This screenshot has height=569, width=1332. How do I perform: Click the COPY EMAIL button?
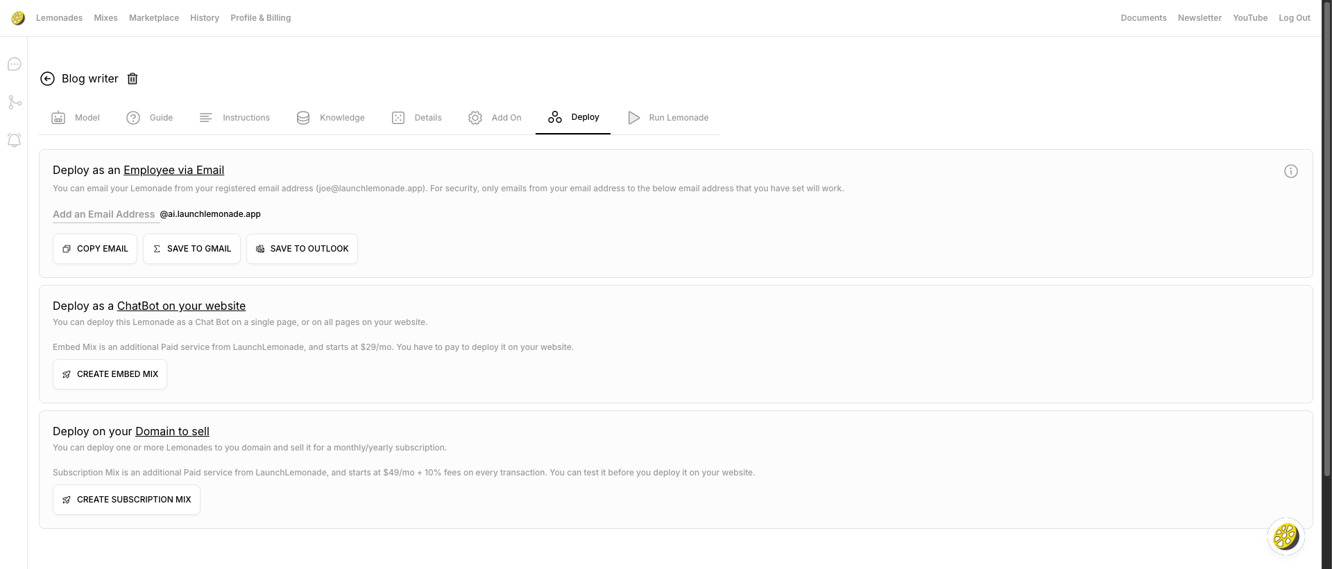pyautogui.click(x=95, y=249)
